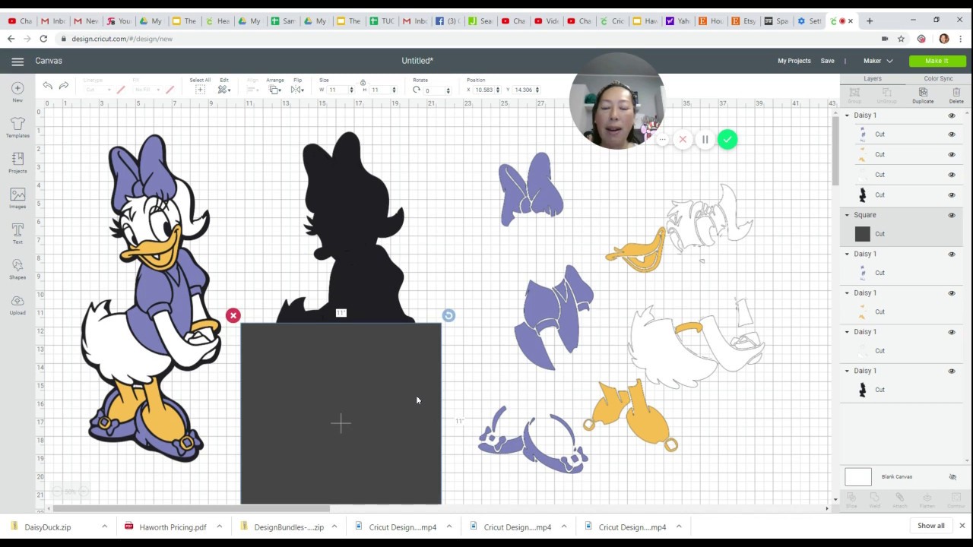Reload the browser page

coord(43,39)
